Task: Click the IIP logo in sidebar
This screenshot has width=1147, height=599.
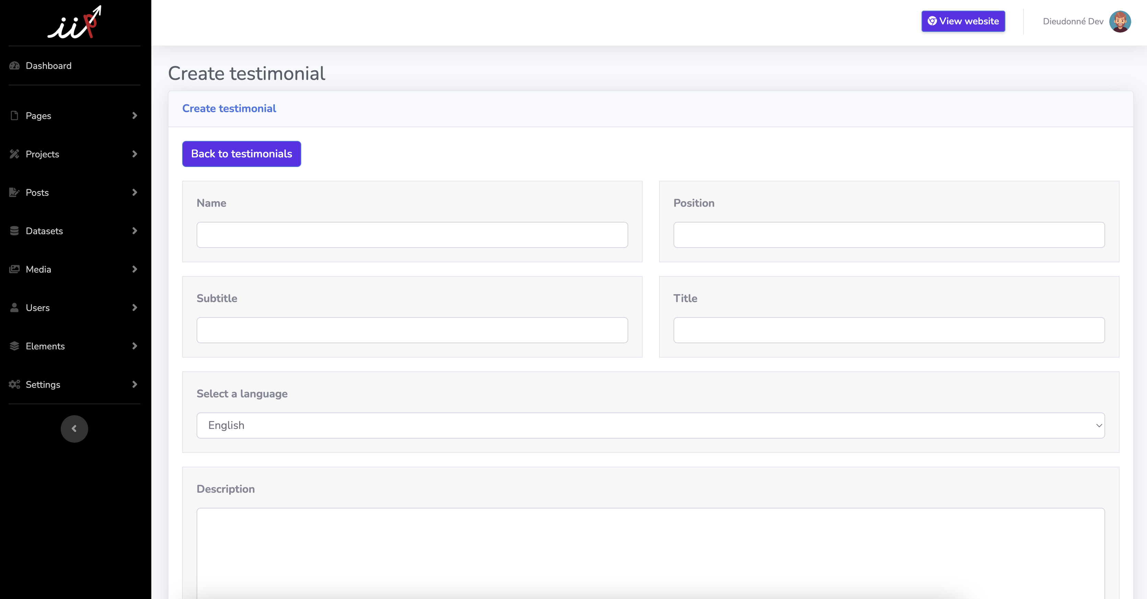Action: pyautogui.click(x=74, y=22)
